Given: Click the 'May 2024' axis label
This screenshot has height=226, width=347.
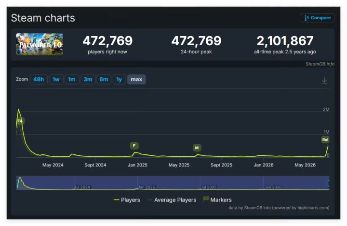Looking at the screenshot, I should (x=53, y=165).
